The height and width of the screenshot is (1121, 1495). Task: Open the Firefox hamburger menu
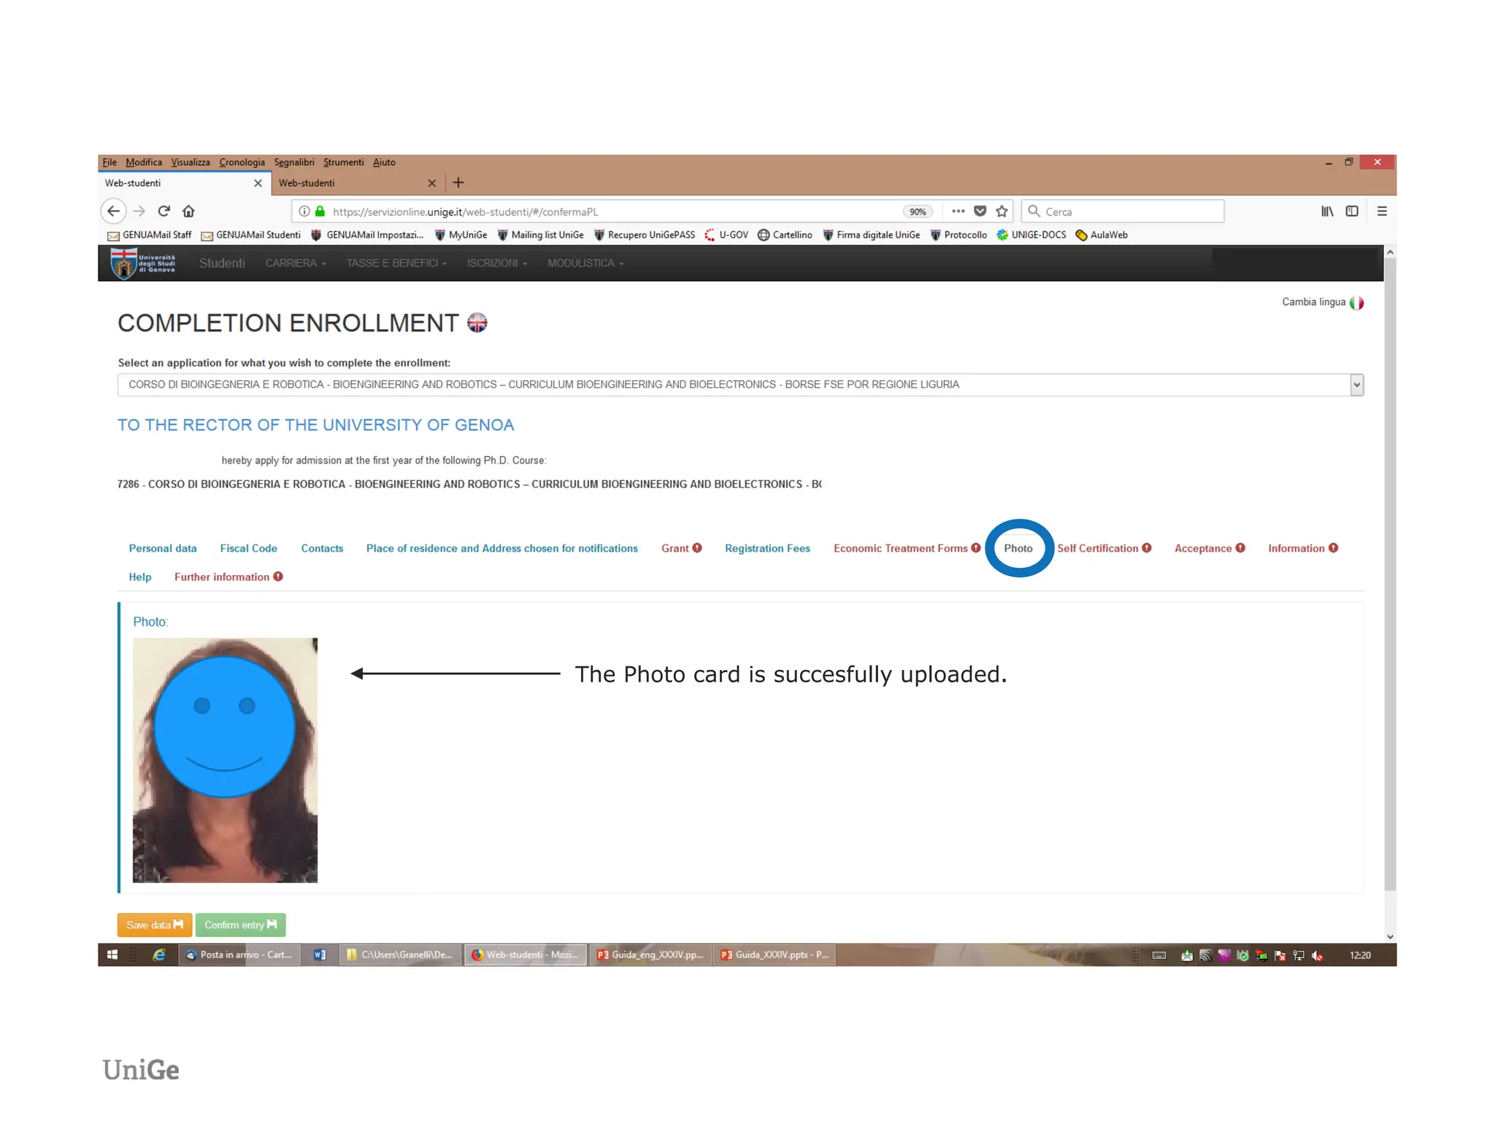coord(1381,211)
